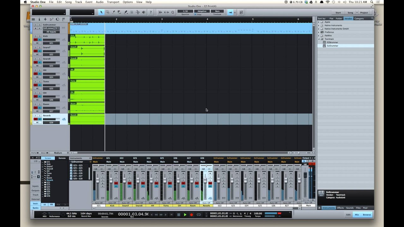Click the home icon in browser footer
This screenshot has height=227, width=404.
point(319,208)
